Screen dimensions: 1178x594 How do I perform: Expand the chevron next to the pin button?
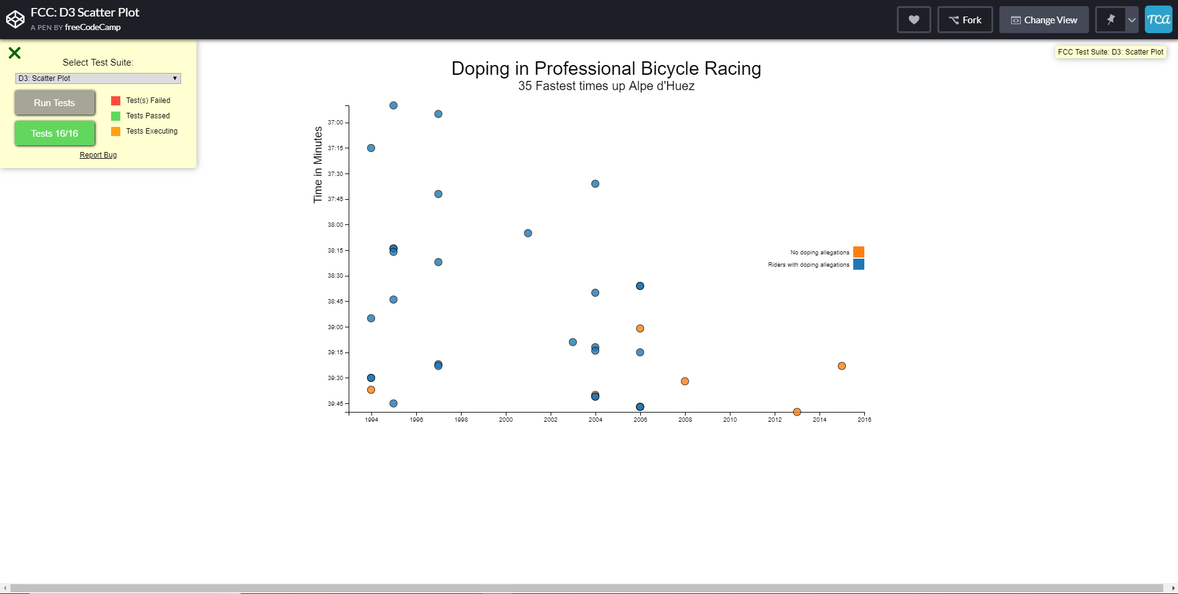pyautogui.click(x=1132, y=19)
